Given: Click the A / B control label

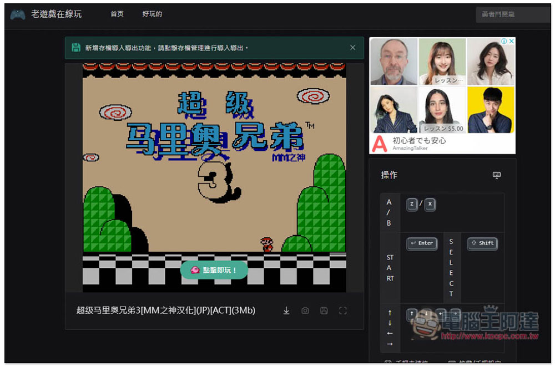Looking at the screenshot, I should click(389, 212).
